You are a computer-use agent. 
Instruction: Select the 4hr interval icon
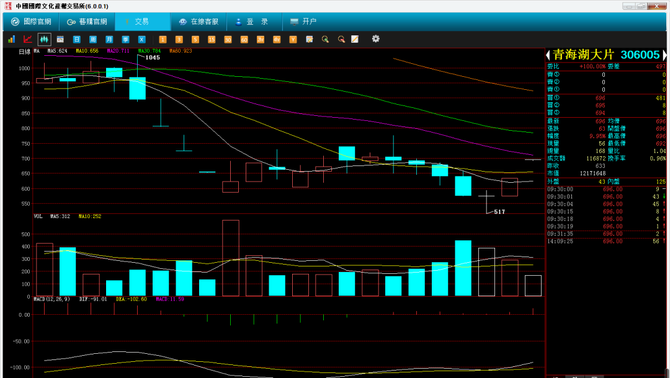[x=277, y=39]
